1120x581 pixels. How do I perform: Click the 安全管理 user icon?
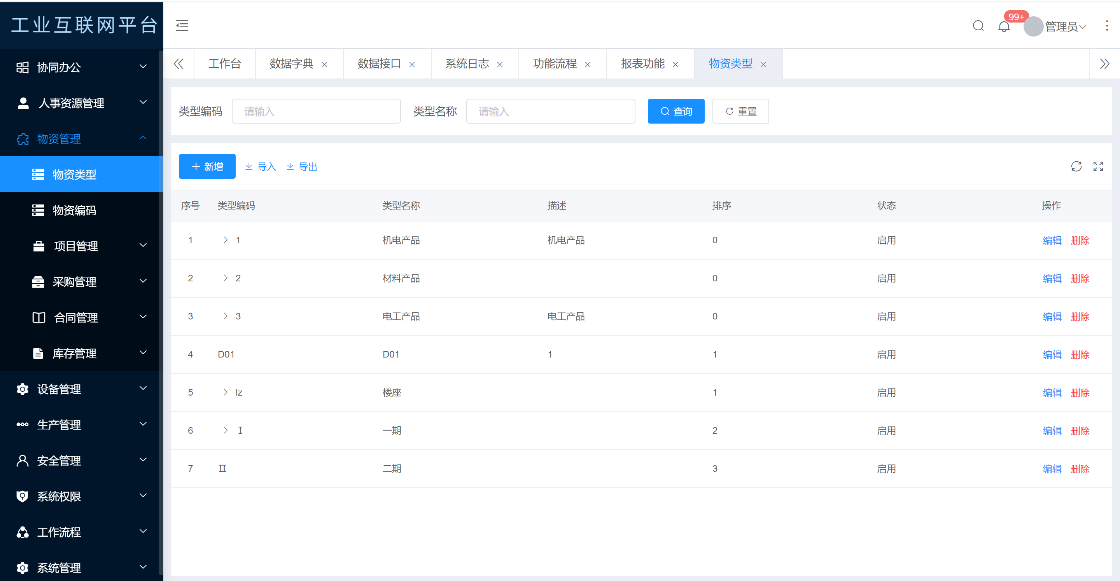point(23,461)
